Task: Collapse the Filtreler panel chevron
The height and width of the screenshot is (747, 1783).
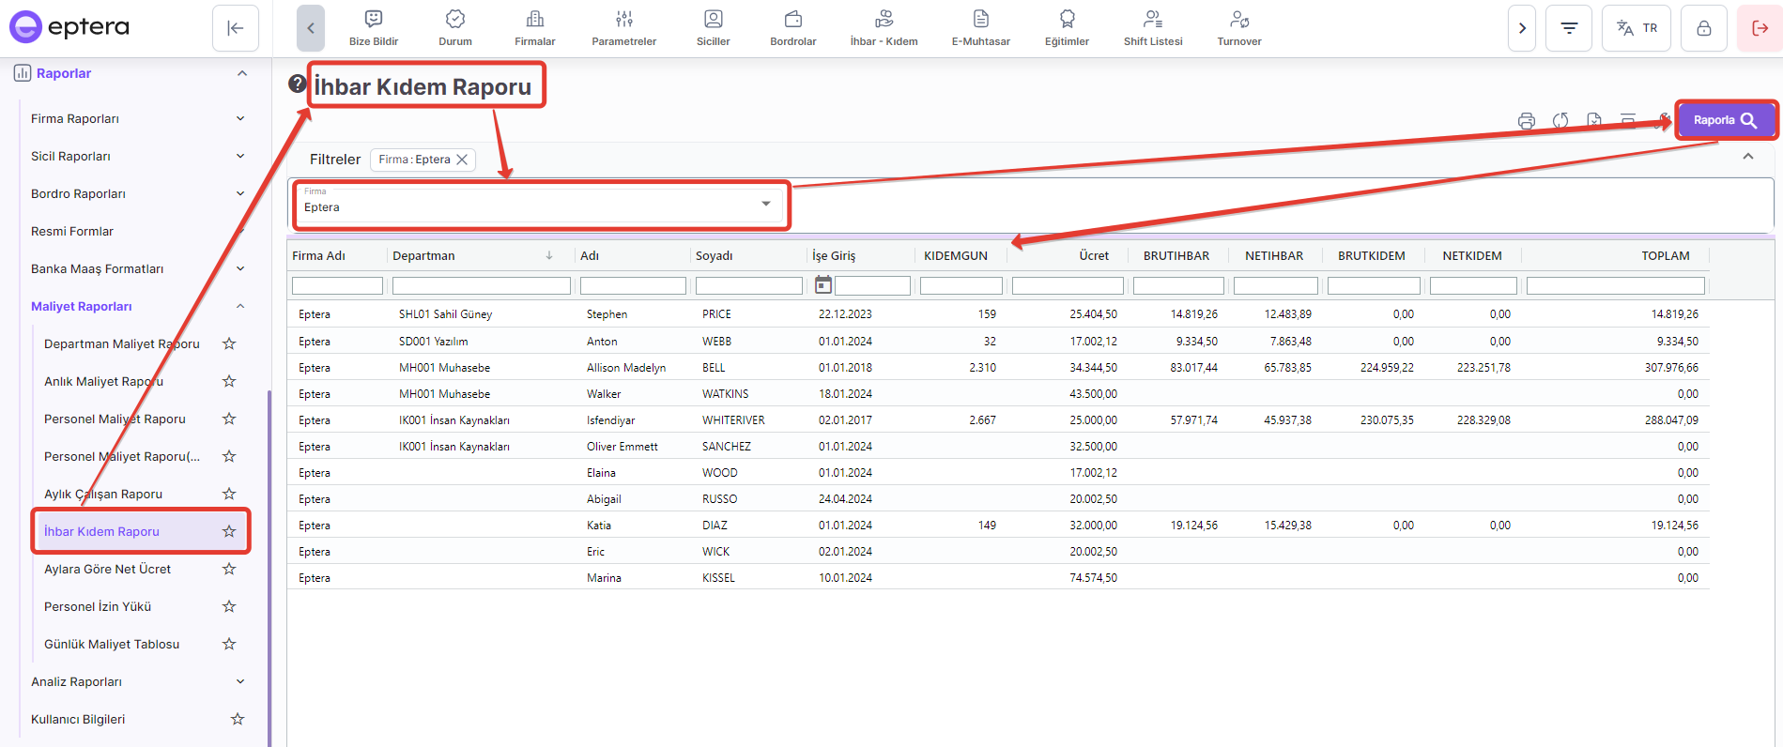Action: pos(1747,157)
